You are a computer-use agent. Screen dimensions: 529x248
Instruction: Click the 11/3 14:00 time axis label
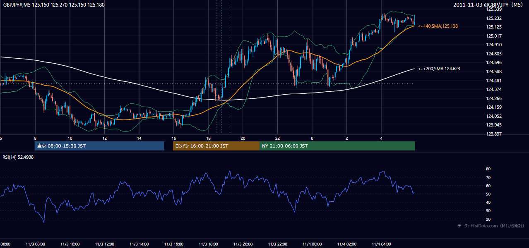click(x=139, y=244)
